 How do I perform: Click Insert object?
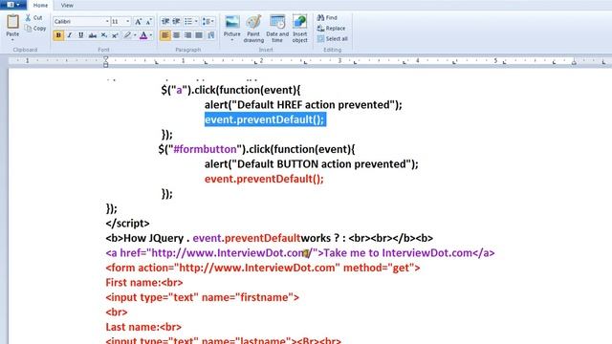pos(299,29)
